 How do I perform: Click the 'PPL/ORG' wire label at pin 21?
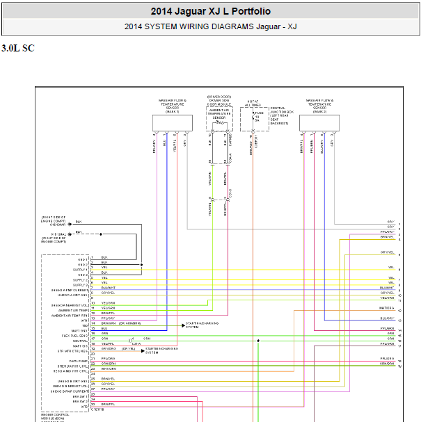[108, 359]
